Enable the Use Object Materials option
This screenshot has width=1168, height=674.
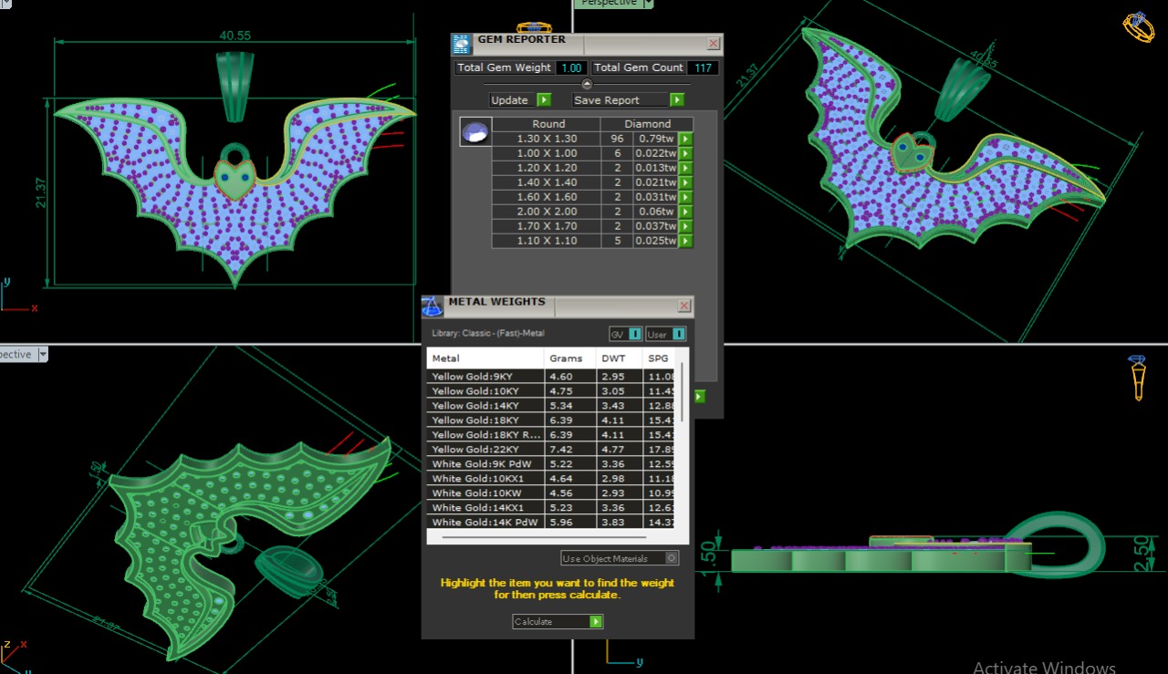[x=672, y=558]
